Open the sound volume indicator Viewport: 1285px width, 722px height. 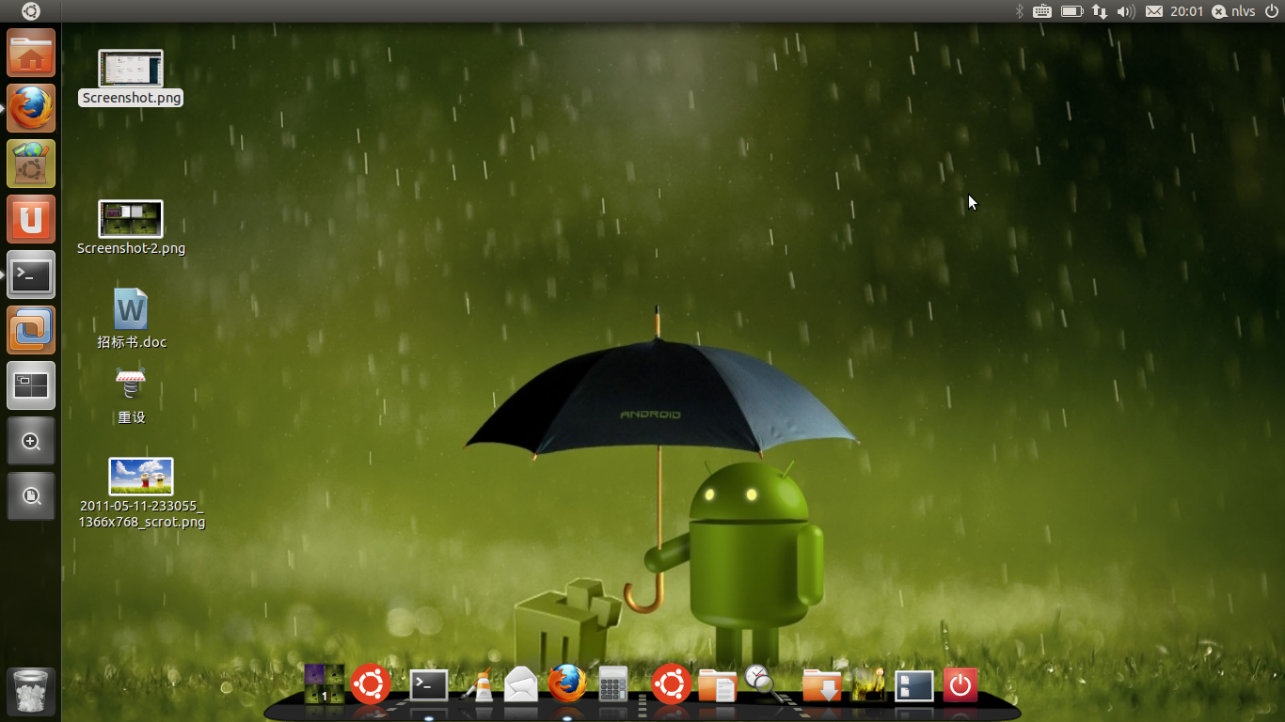coord(1126,11)
